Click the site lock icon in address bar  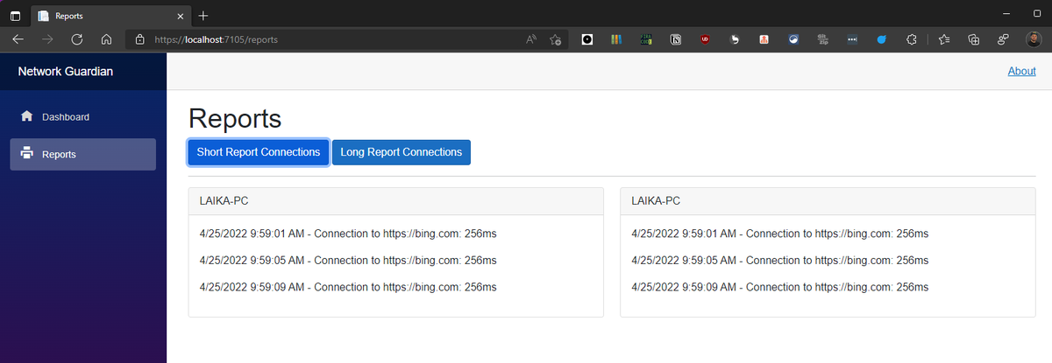pos(139,39)
